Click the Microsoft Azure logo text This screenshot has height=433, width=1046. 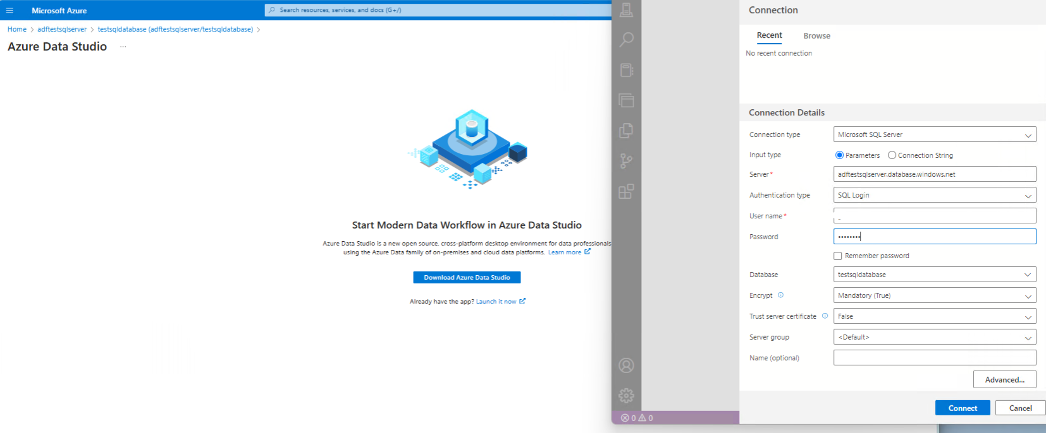[59, 11]
